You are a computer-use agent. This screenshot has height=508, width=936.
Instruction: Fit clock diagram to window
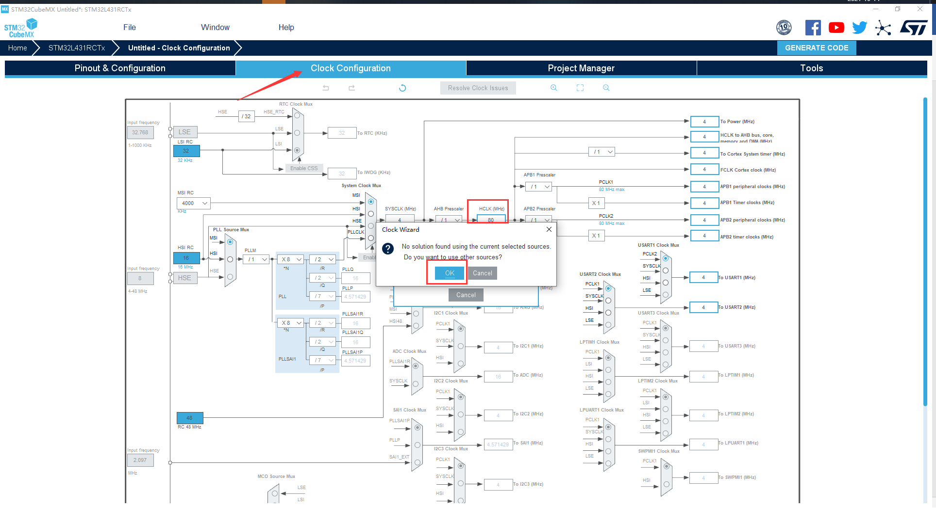pos(580,88)
